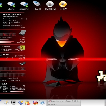106x106 pixels.
Task: Click the '(wychodzace)' label
Action: coord(13,78)
